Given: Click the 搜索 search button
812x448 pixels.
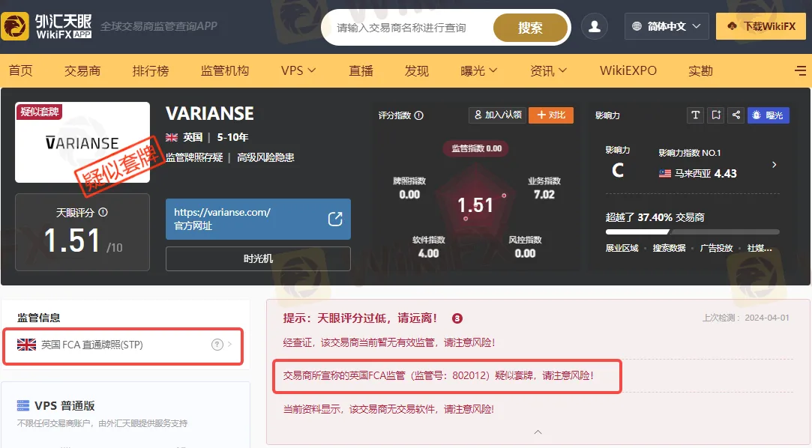Looking at the screenshot, I should pyautogui.click(x=530, y=28).
